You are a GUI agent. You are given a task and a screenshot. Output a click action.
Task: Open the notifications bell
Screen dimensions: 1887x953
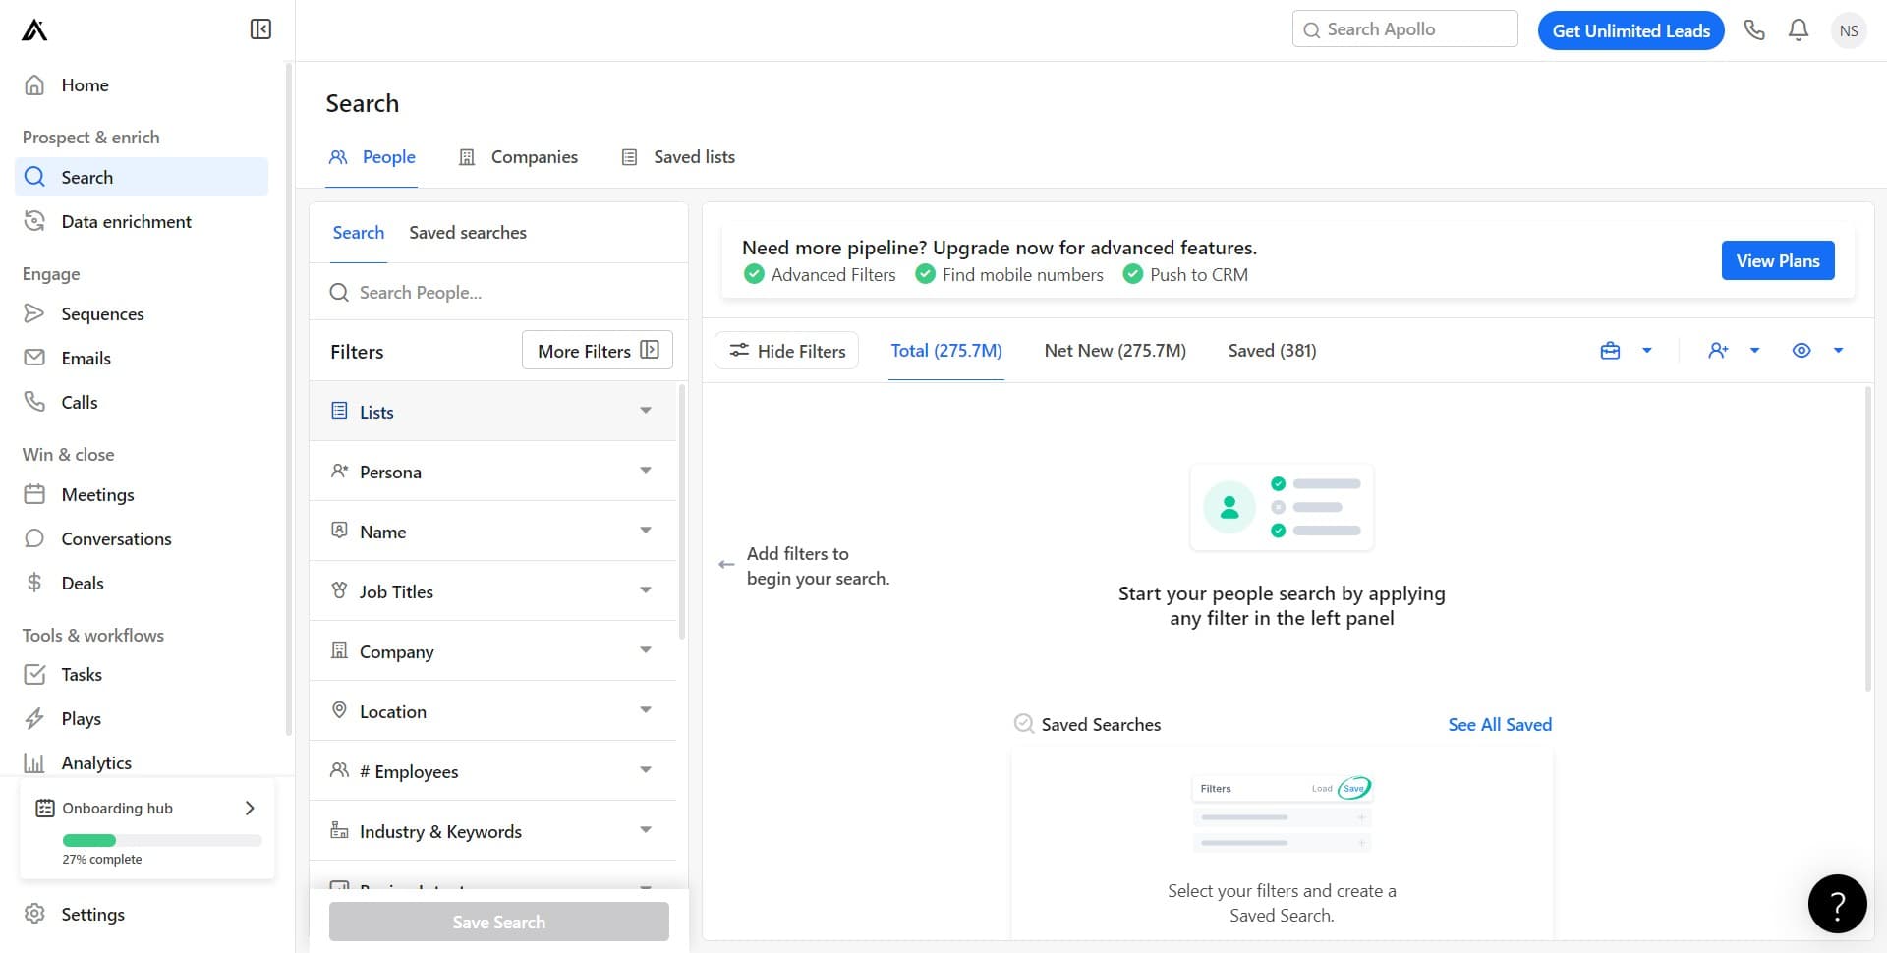tap(1798, 29)
